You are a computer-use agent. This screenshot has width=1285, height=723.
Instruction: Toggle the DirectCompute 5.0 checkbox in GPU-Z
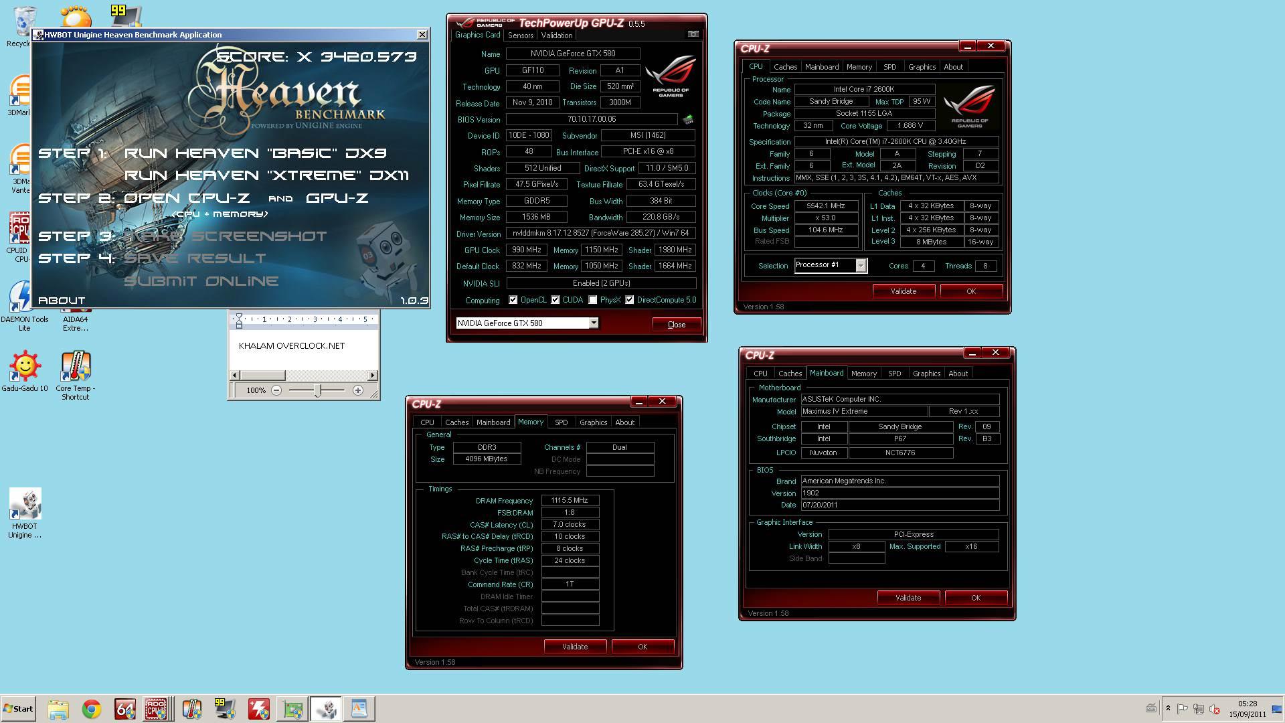[630, 300]
